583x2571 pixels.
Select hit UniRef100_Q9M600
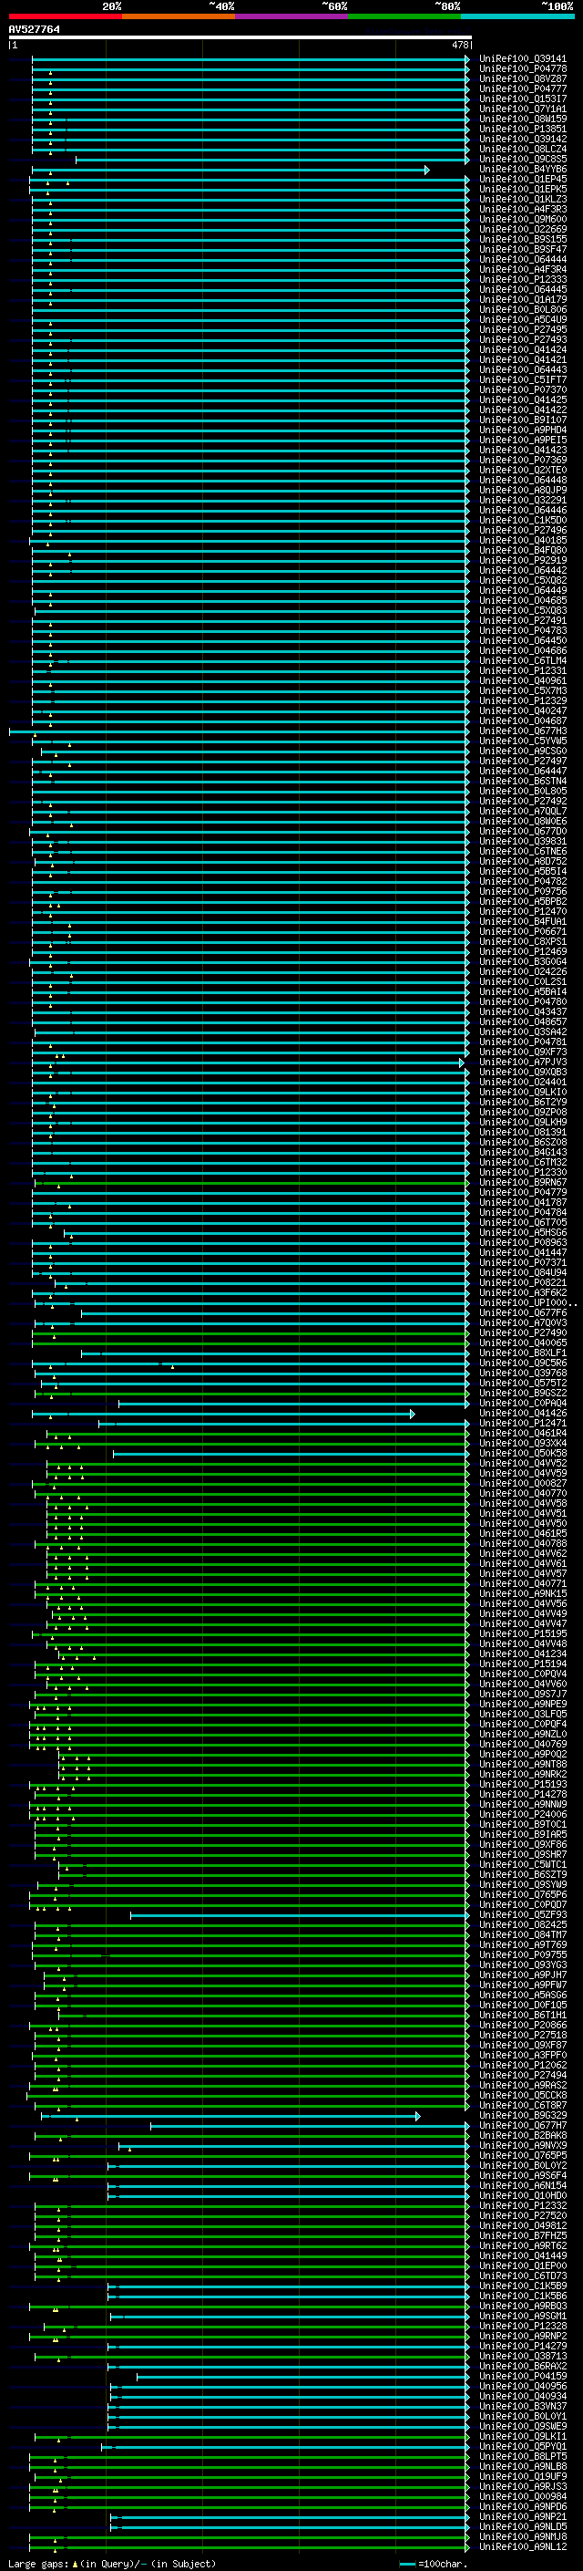[523, 220]
